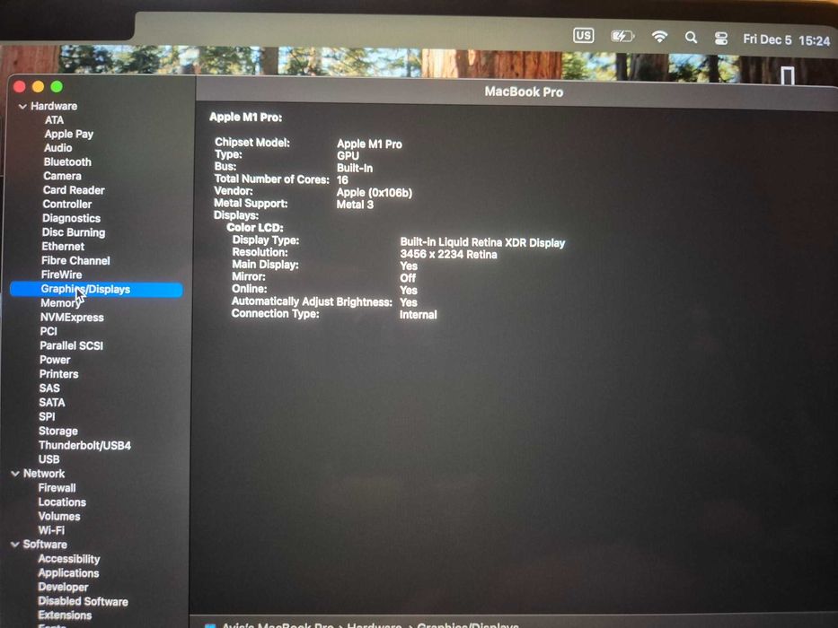
Task: Click the Mirror Off value
Action: pyautogui.click(x=408, y=278)
